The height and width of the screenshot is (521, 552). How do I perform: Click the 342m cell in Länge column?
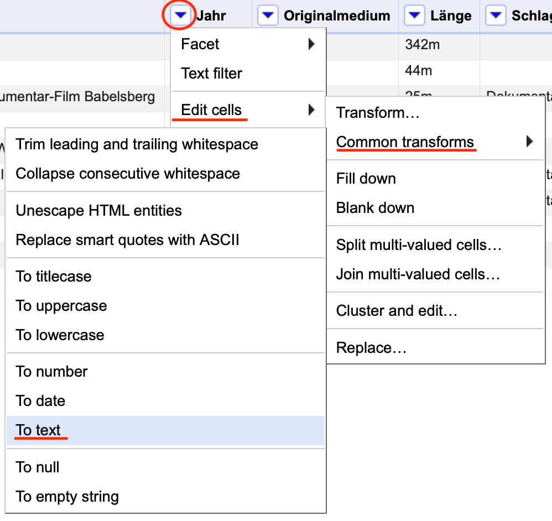[x=422, y=45]
